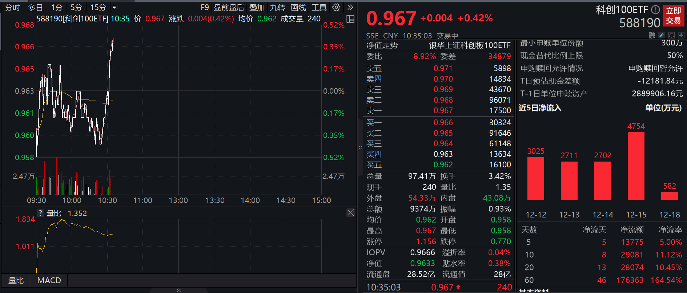Click the info icon beside 科创100ETF

655,9
